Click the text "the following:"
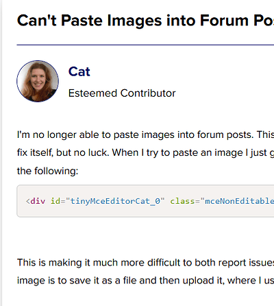The width and height of the screenshot is (274, 306). [x=47, y=171]
